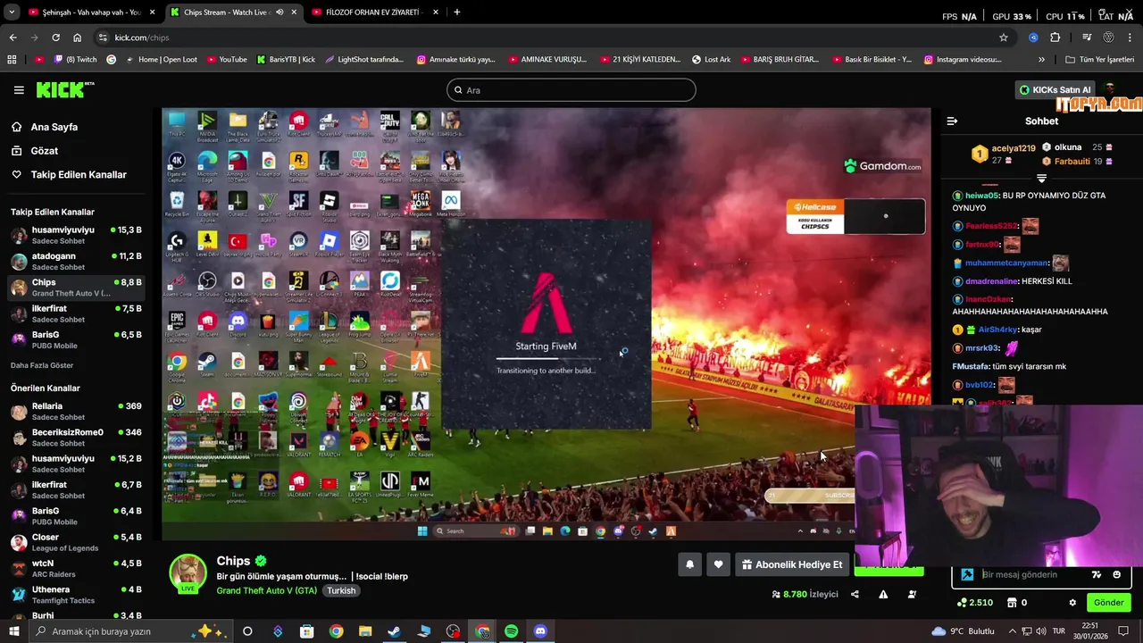This screenshot has height=643, width=1143.
Task: Click the heart follow icon
Action: [718, 564]
